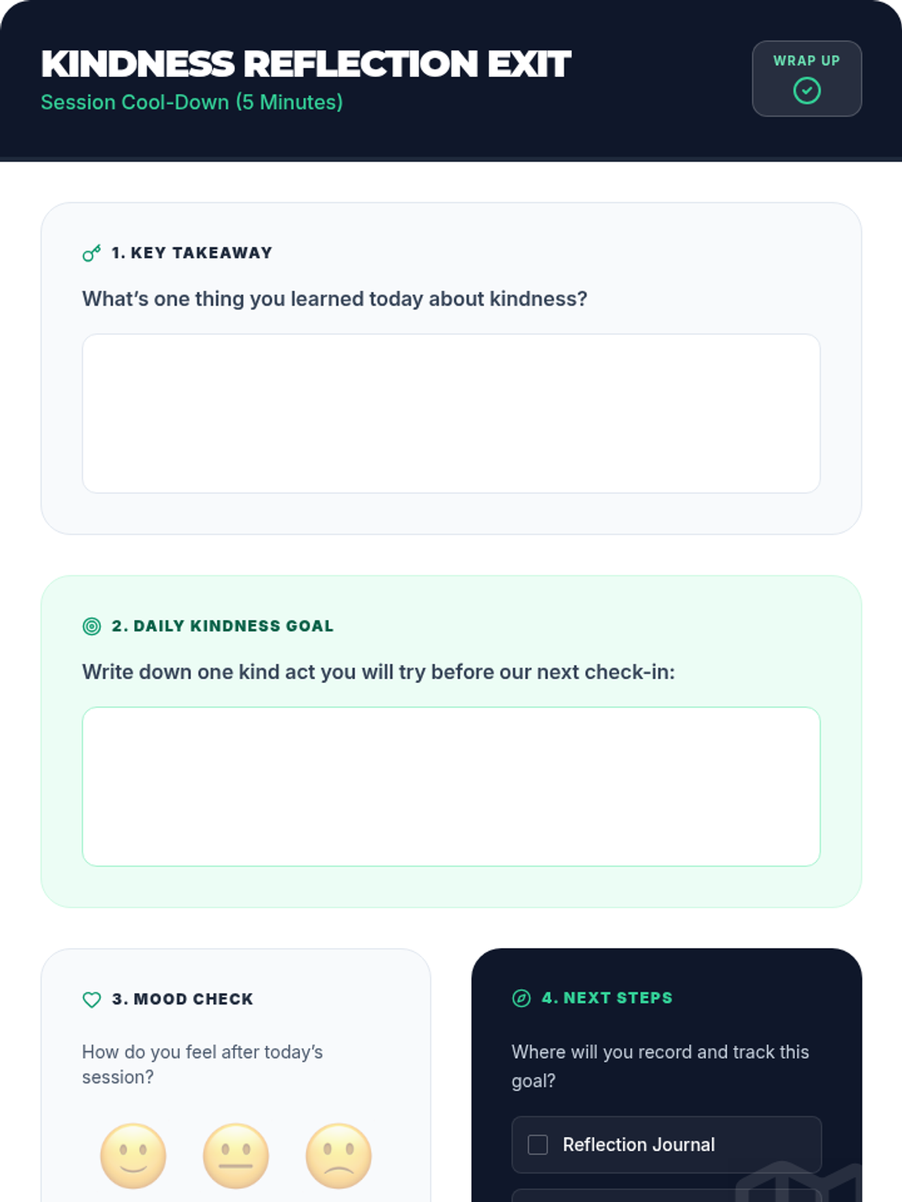Select the neutral face mood
Image resolution: width=902 pixels, height=1202 pixels.
coord(236,1155)
